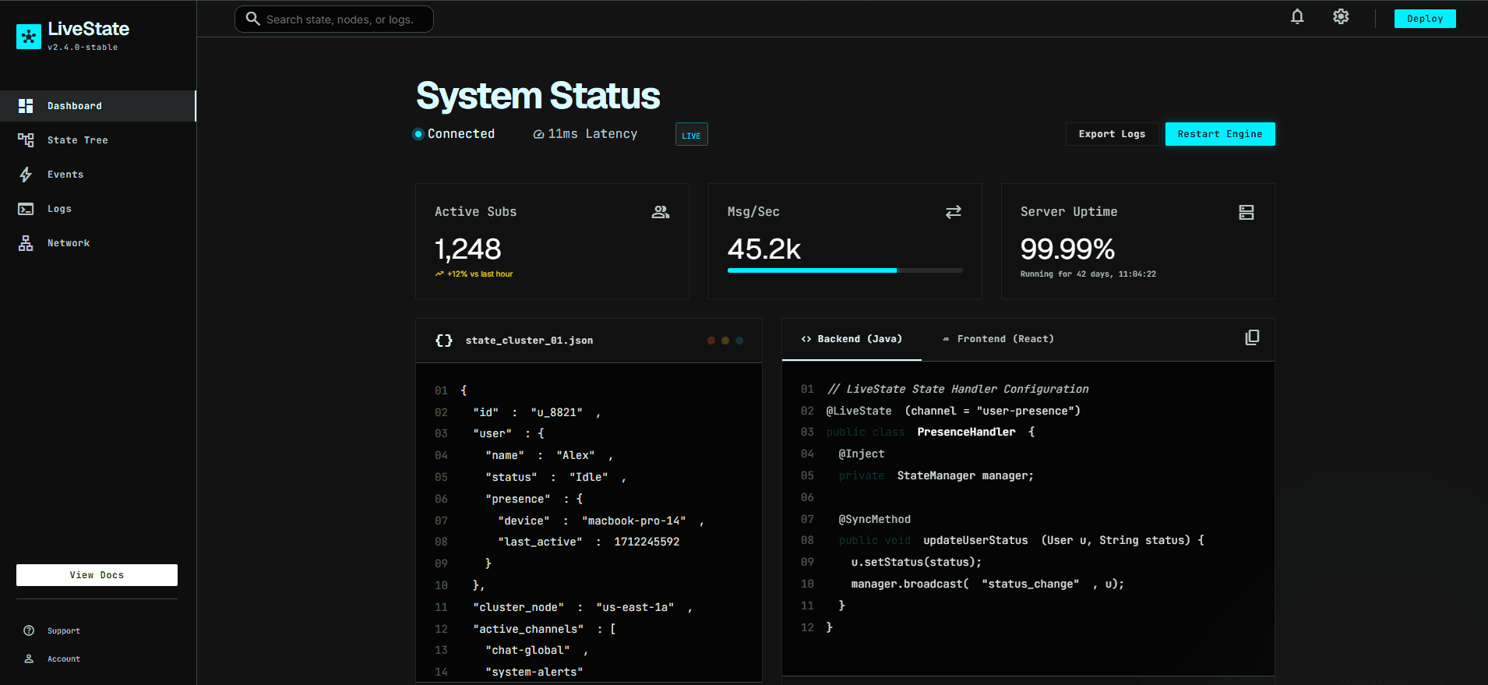Click the Msg/Sec swap arrows icon

pos(954,212)
